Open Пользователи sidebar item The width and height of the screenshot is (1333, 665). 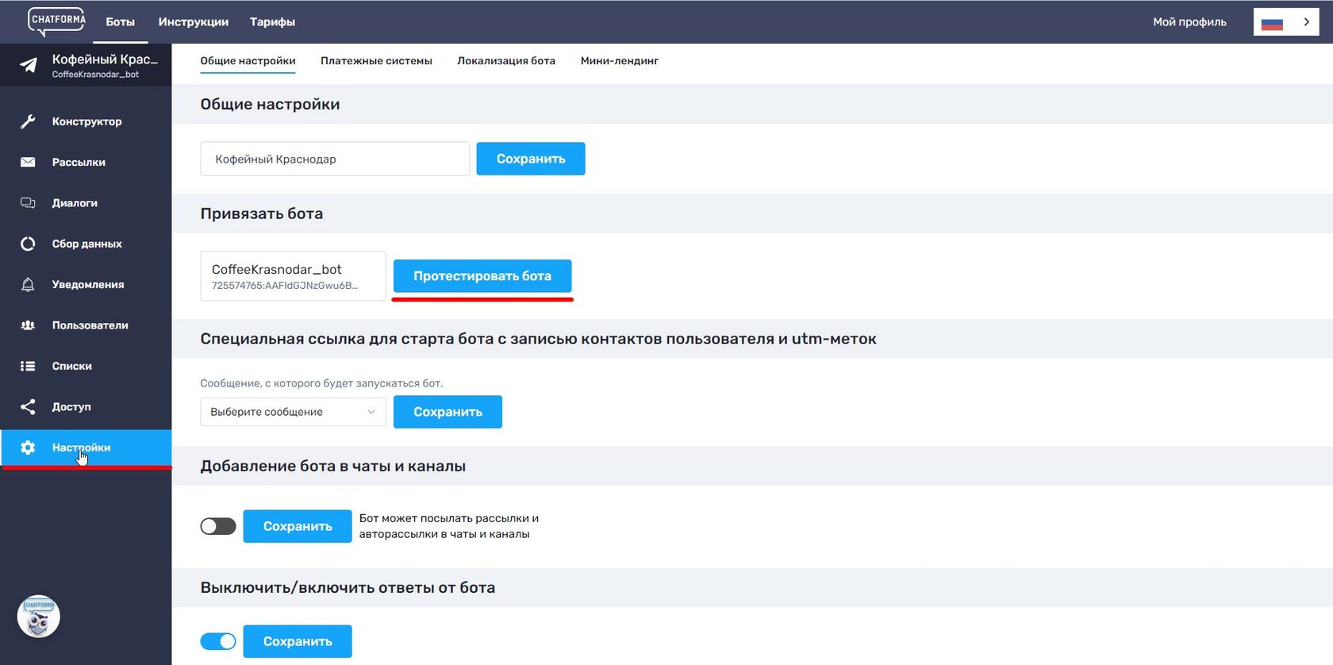click(x=86, y=325)
